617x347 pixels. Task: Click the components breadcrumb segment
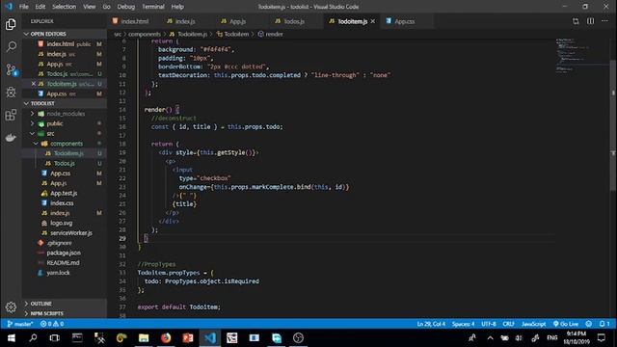coord(145,35)
